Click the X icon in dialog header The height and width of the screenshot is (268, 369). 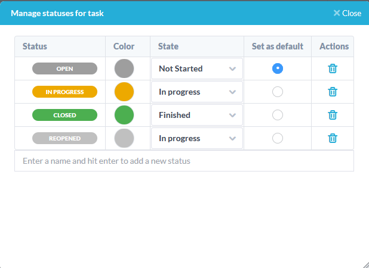[337, 13]
